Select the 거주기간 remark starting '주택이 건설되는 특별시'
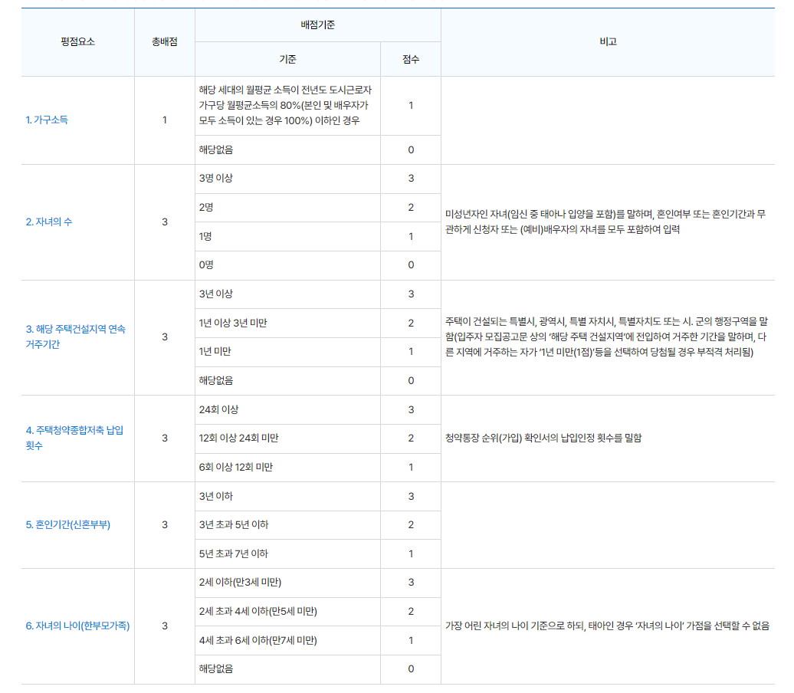 [x=607, y=337]
